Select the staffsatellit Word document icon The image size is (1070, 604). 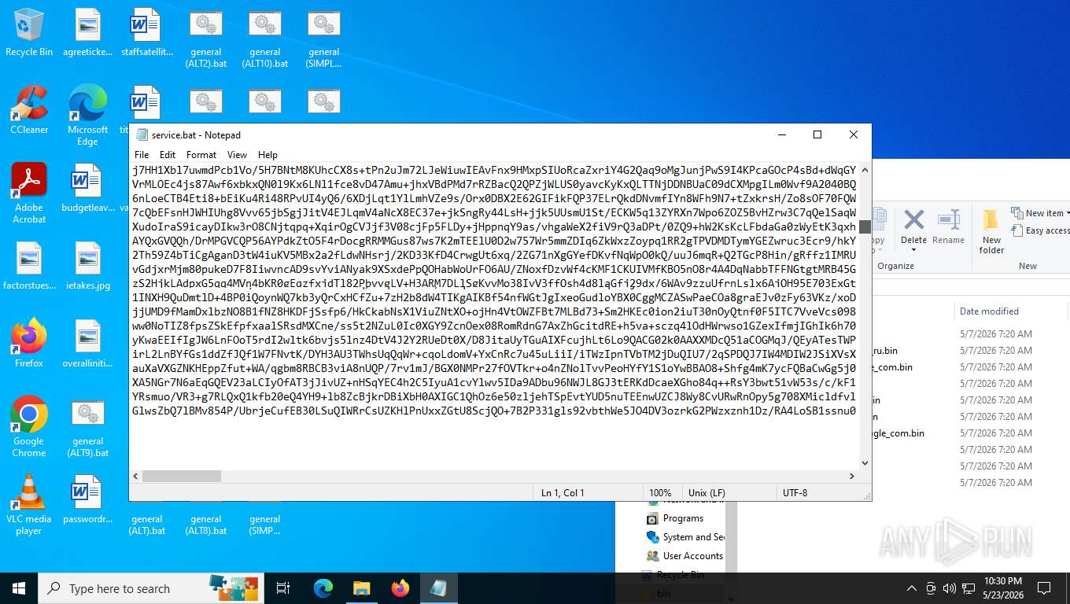[147, 32]
